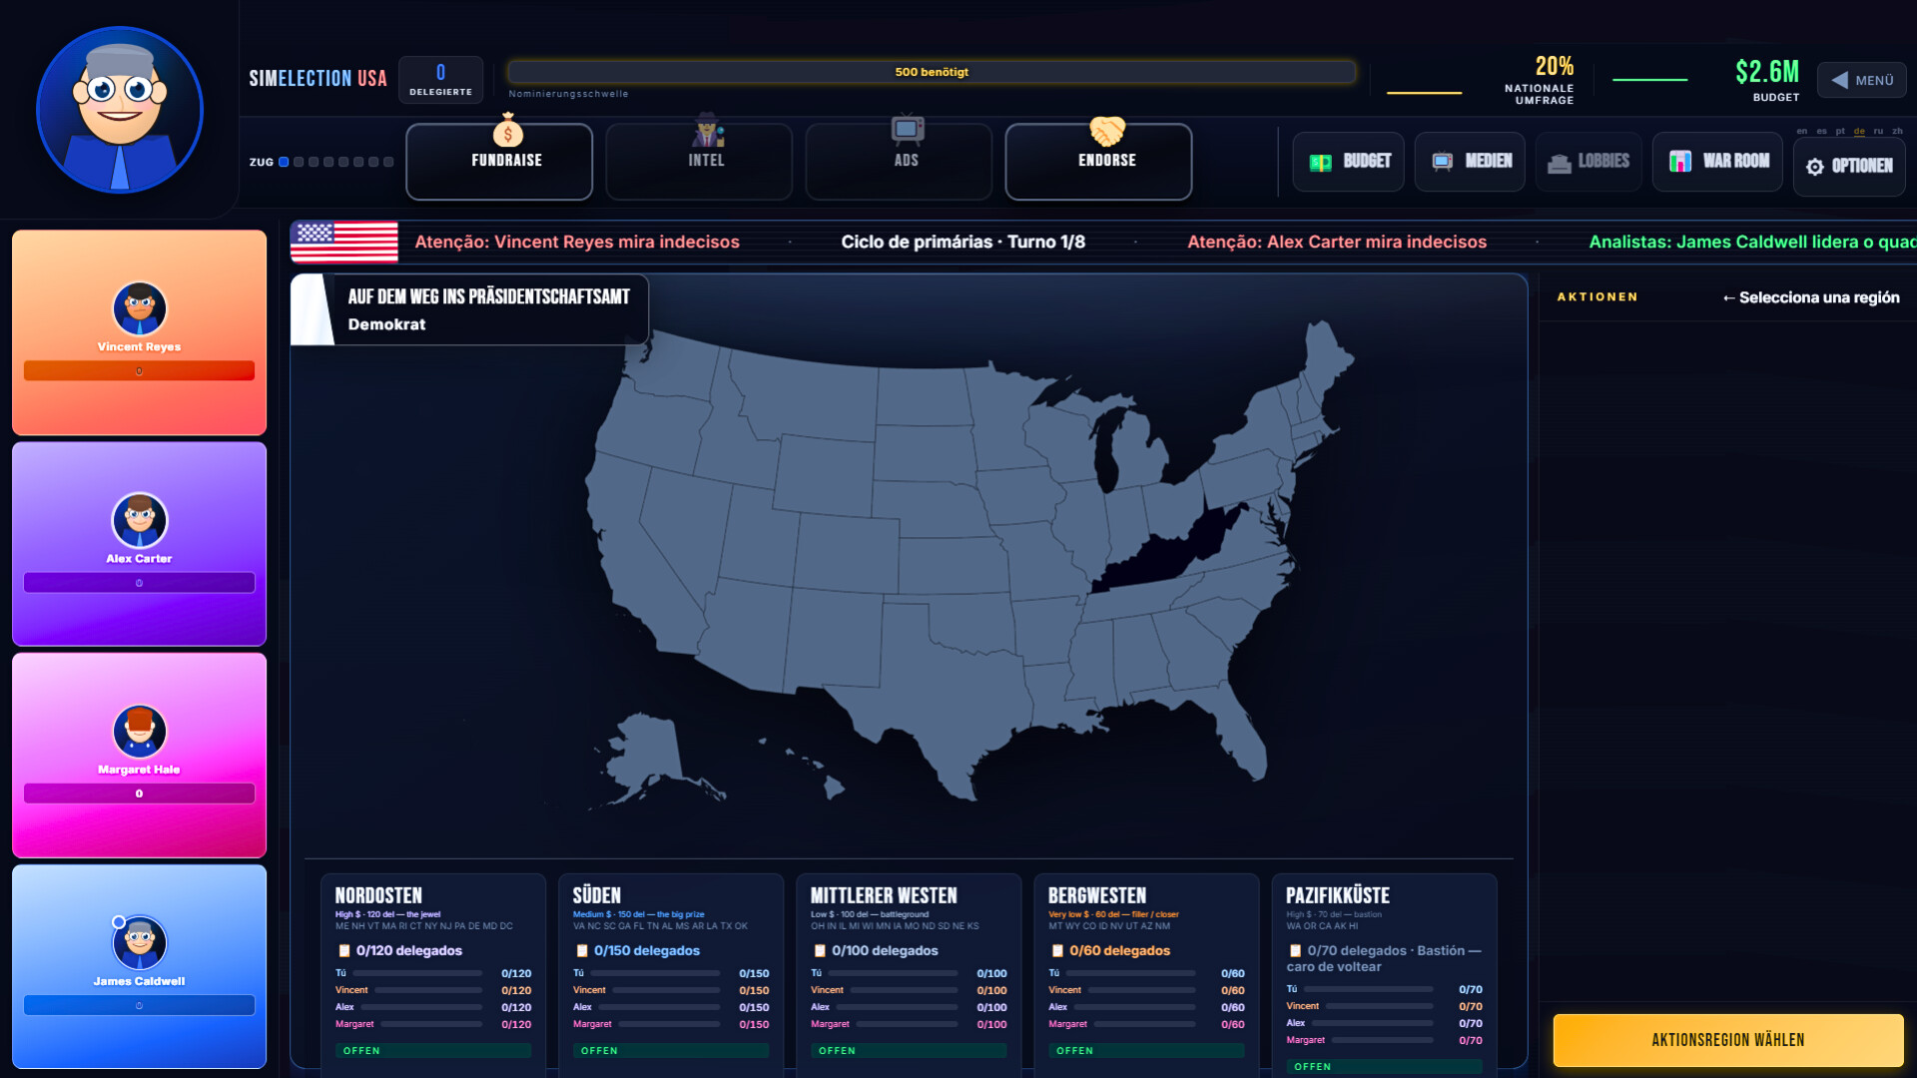Click the 'Demokrat' party label
Screen dimensions: 1917x1078
[x=386, y=324]
